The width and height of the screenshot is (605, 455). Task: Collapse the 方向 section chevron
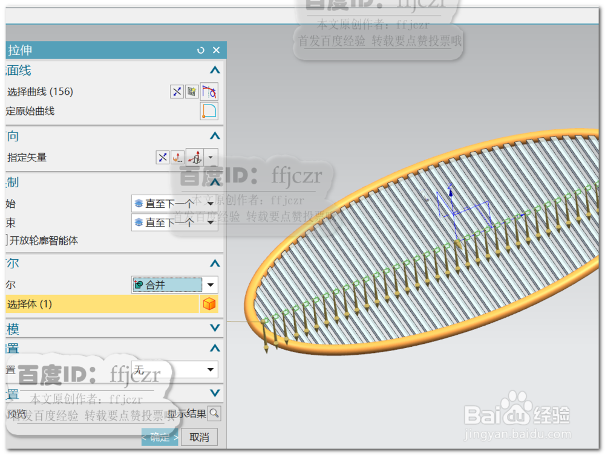215,135
